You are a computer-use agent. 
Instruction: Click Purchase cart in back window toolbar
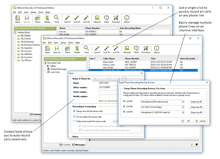(116, 19)
